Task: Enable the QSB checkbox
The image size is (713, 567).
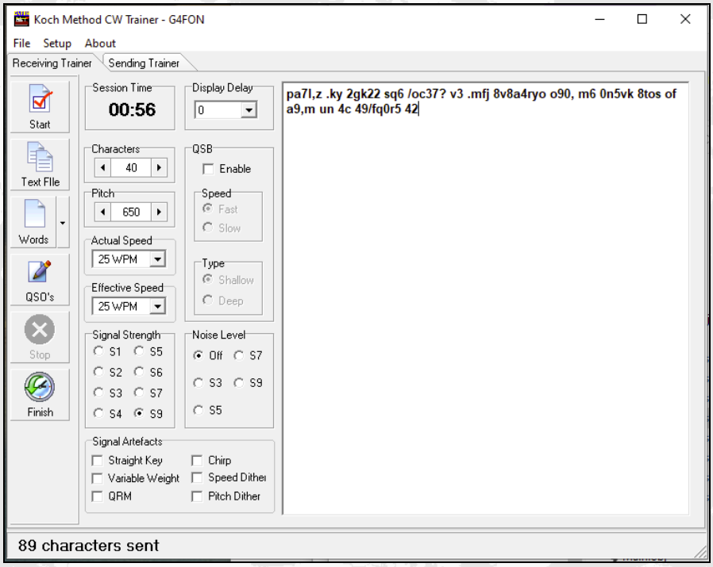Action: pos(209,169)
